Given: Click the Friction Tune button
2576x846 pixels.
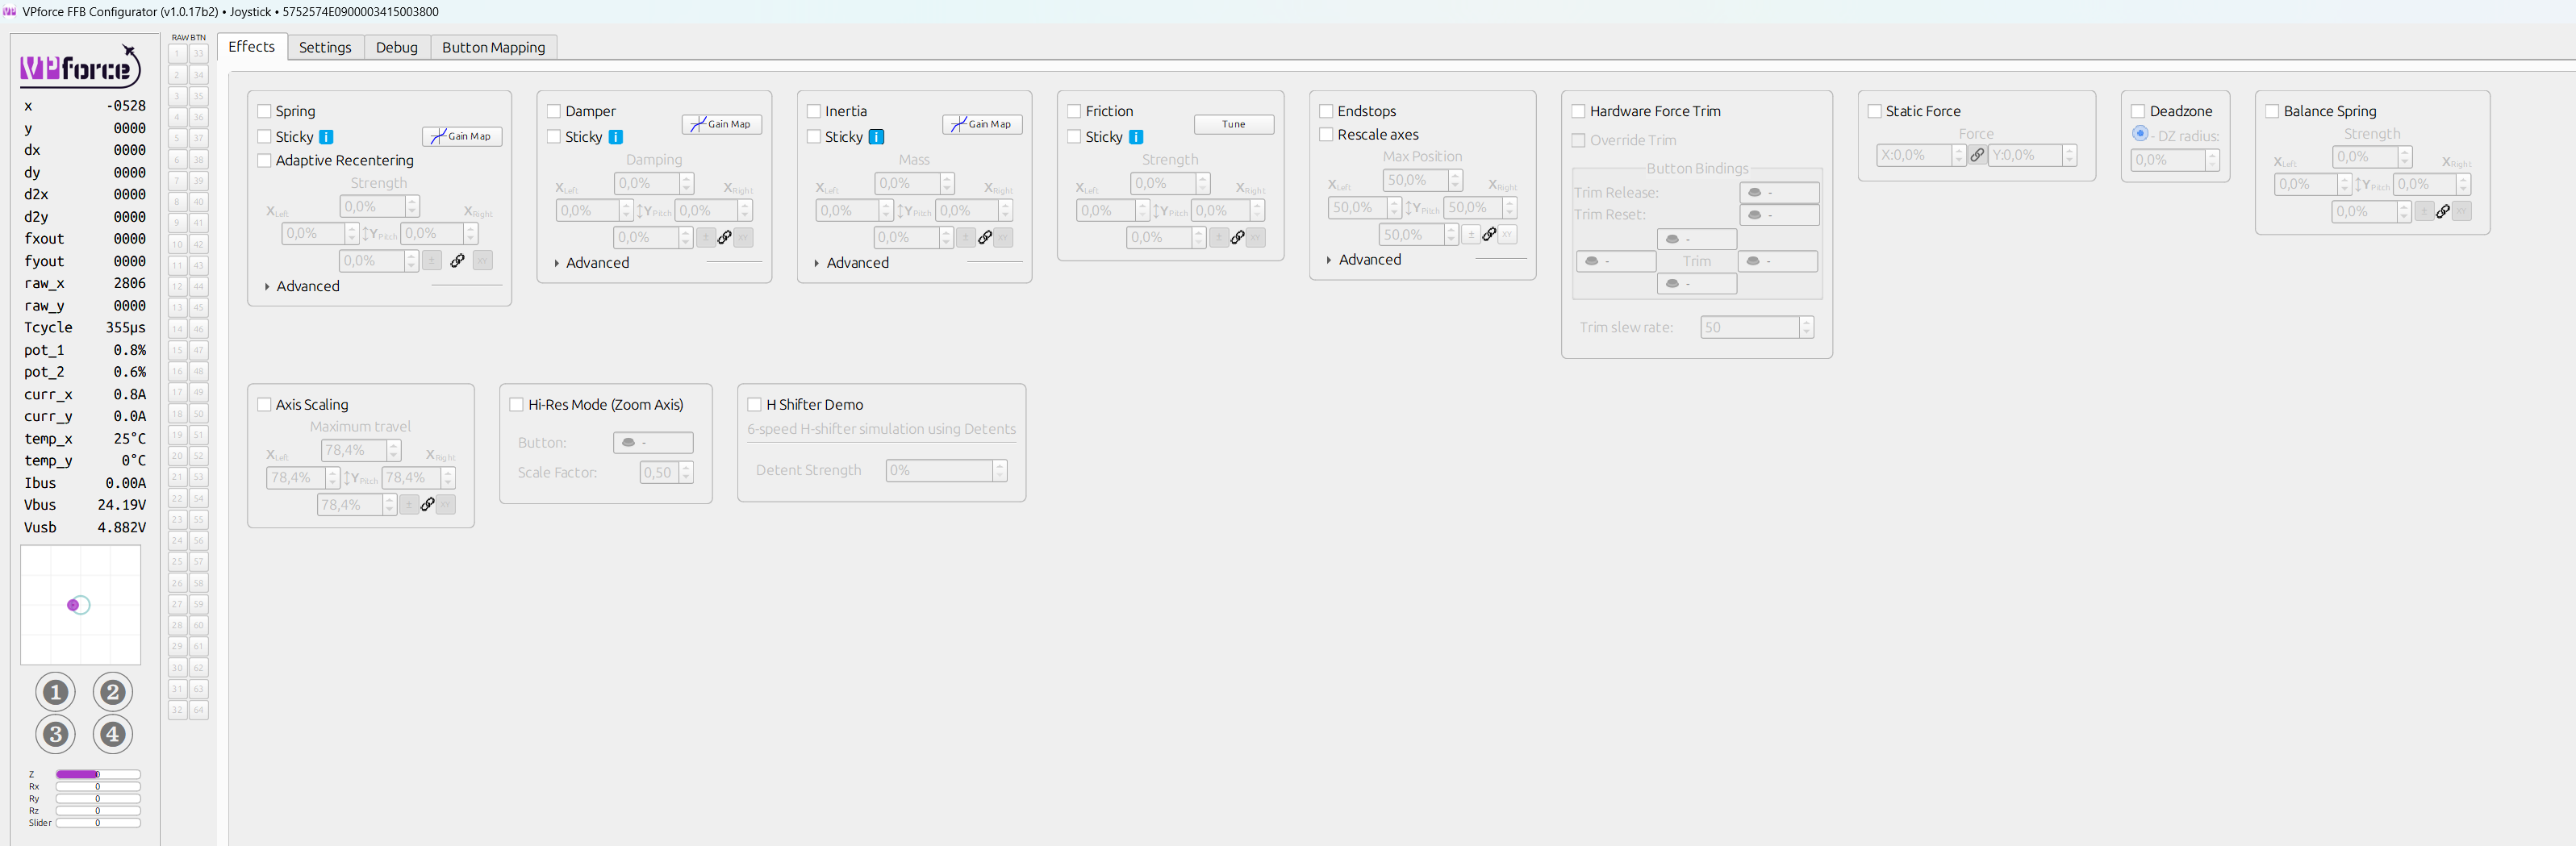Looking at the screenshot, I should 1234,125.
